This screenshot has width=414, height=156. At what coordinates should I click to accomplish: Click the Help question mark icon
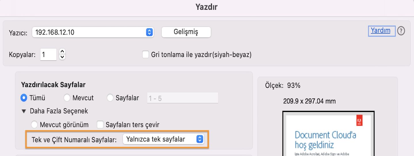click(401, 31)
